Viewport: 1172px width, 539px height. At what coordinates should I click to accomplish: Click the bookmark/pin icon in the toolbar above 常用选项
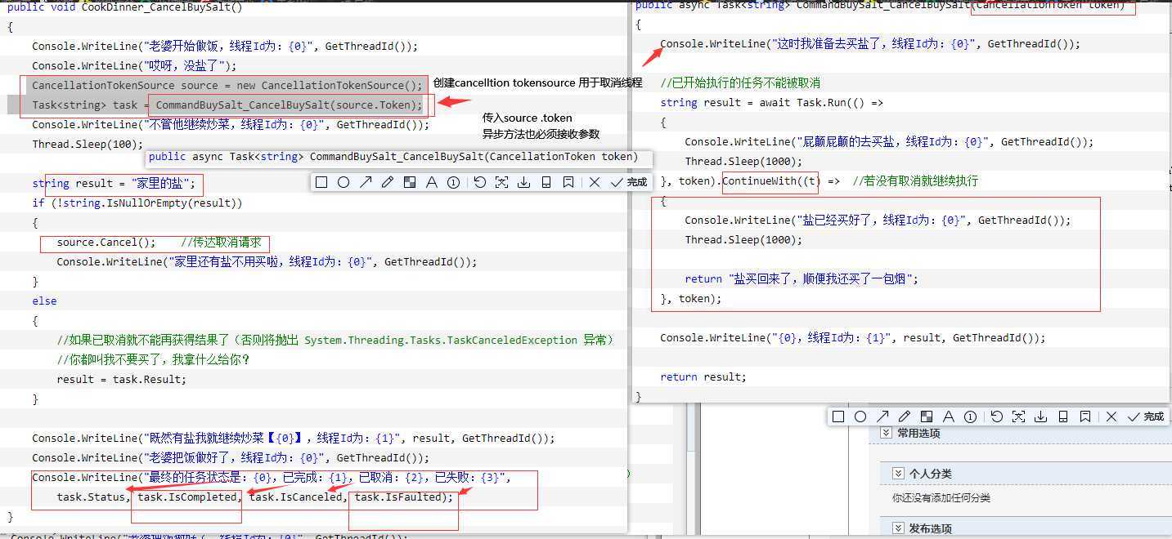tap(1084, 416)
